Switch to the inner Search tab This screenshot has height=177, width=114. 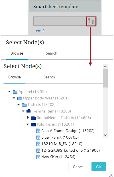tap(49, 77)
